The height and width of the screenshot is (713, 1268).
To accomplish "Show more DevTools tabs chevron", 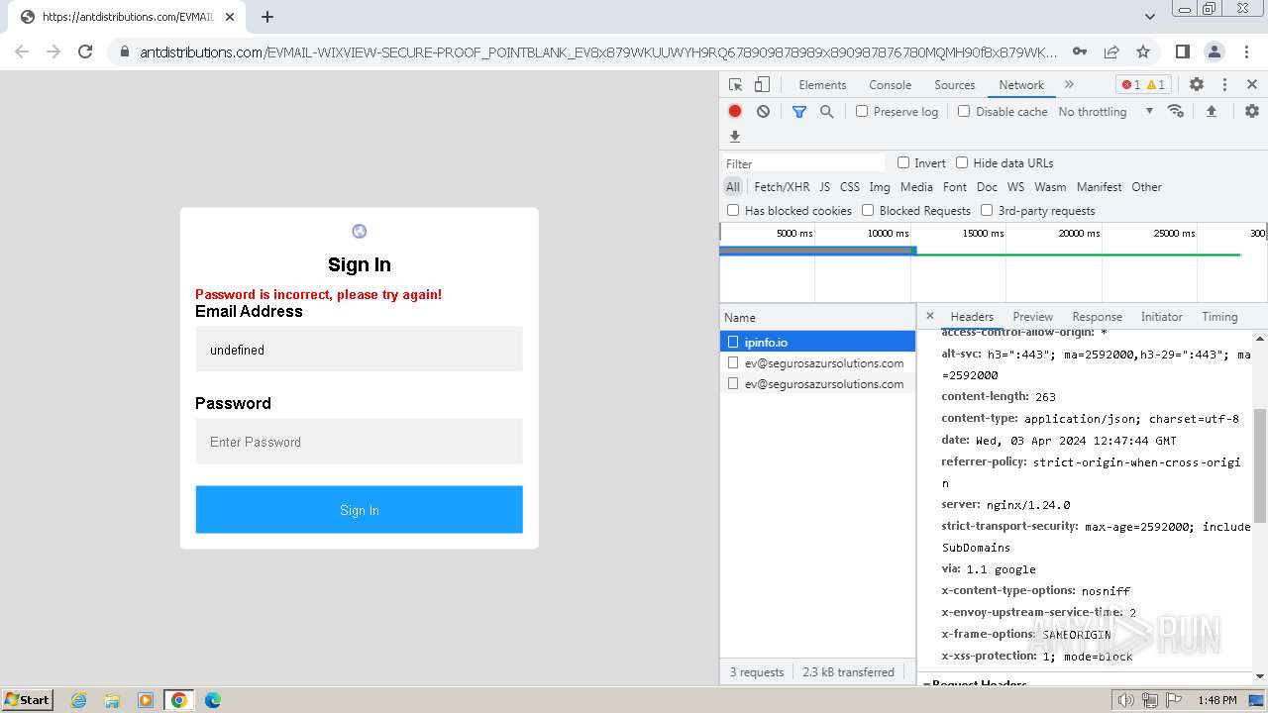I will (x=1069, y=85).
